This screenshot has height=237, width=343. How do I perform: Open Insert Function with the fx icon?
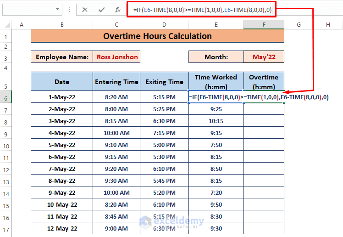click(x=118, y=10)
